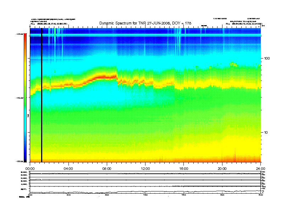Click the TNR label beside the color bar
Viewport: 281px width, 217px height.
pyautogui.click(x=28, y=116)
